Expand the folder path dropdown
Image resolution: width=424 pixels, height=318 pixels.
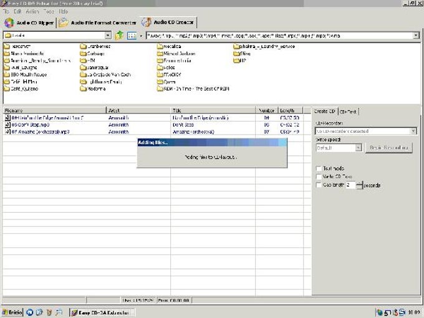tap(108, 36)
